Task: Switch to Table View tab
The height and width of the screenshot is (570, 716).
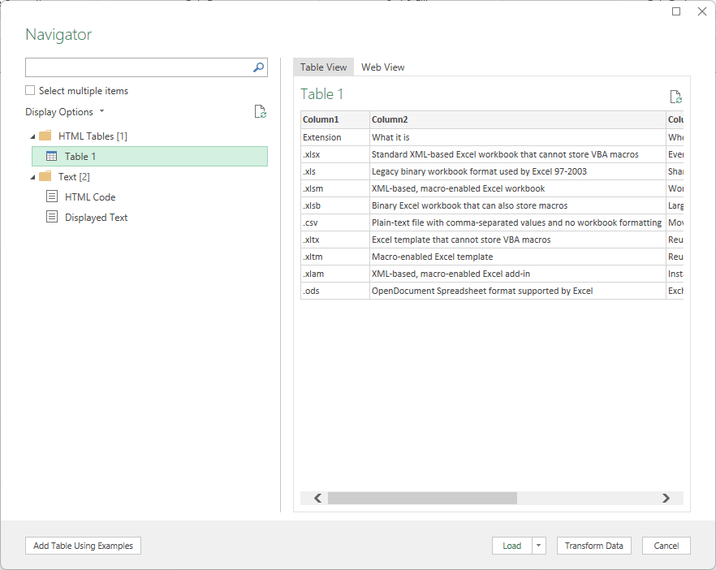Action: (x=323, y=67)
